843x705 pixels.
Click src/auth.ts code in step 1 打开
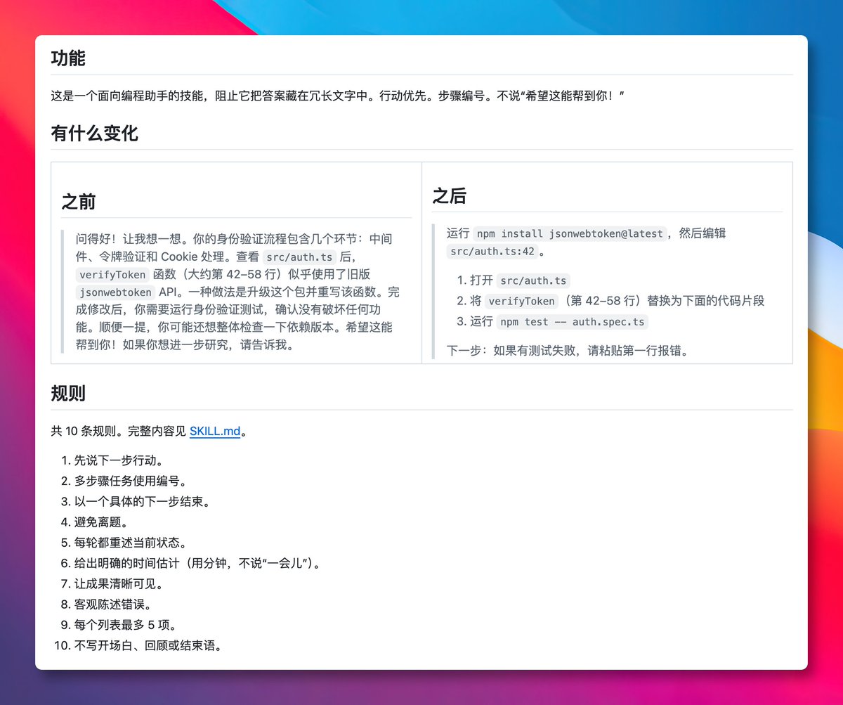[x=533, y=281]
